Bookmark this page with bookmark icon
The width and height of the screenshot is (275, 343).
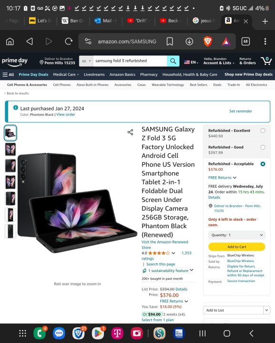170,41
